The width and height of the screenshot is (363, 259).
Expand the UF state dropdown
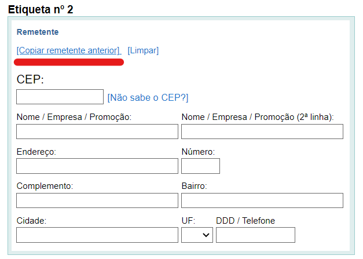point(197,235)
